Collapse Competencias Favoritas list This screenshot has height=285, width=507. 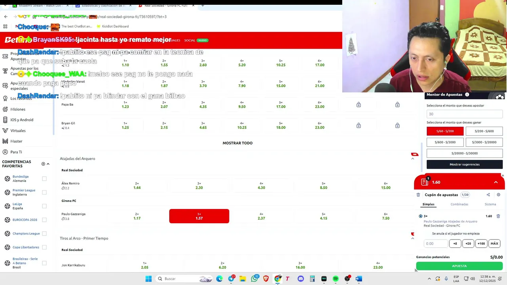(48, 164)
